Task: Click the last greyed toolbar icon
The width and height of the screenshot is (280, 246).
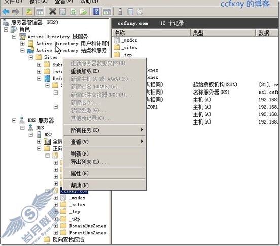Action: click(x=140, y=12)
